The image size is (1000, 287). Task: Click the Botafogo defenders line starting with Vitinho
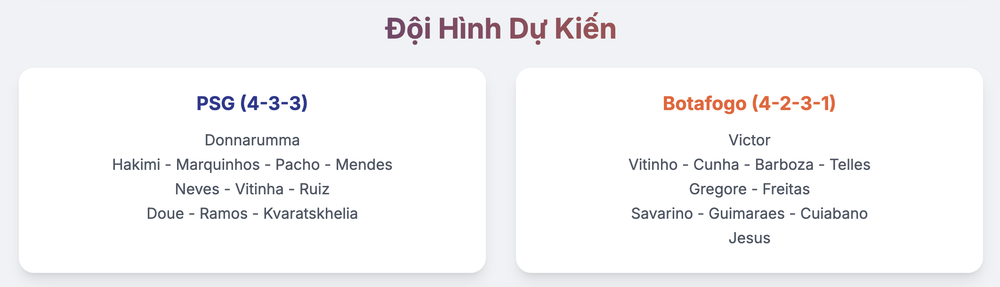click(749, 165)
